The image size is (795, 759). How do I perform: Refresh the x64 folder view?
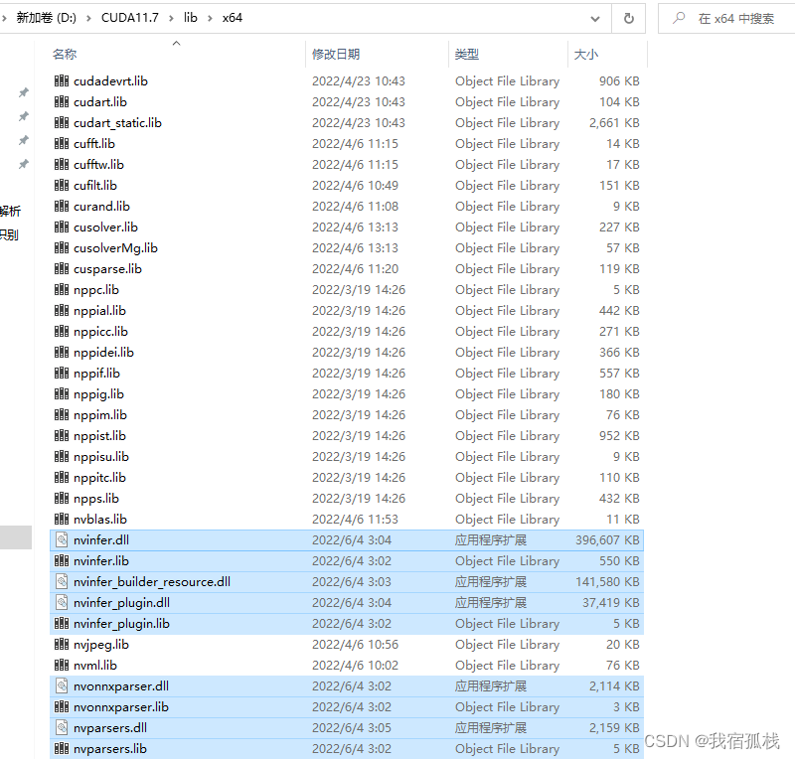coord(629,18)
